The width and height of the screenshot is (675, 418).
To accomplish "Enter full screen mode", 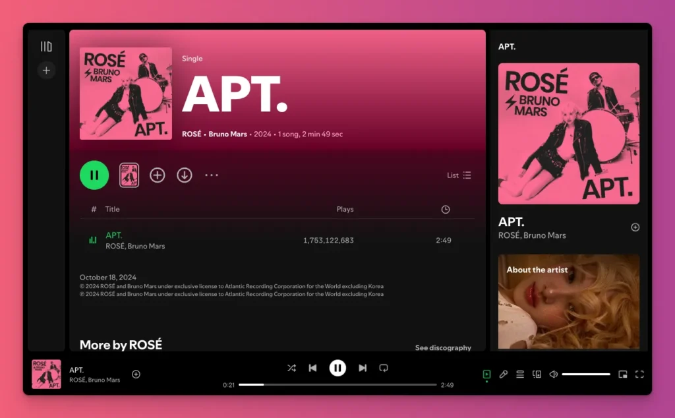I will coord(639,374).
